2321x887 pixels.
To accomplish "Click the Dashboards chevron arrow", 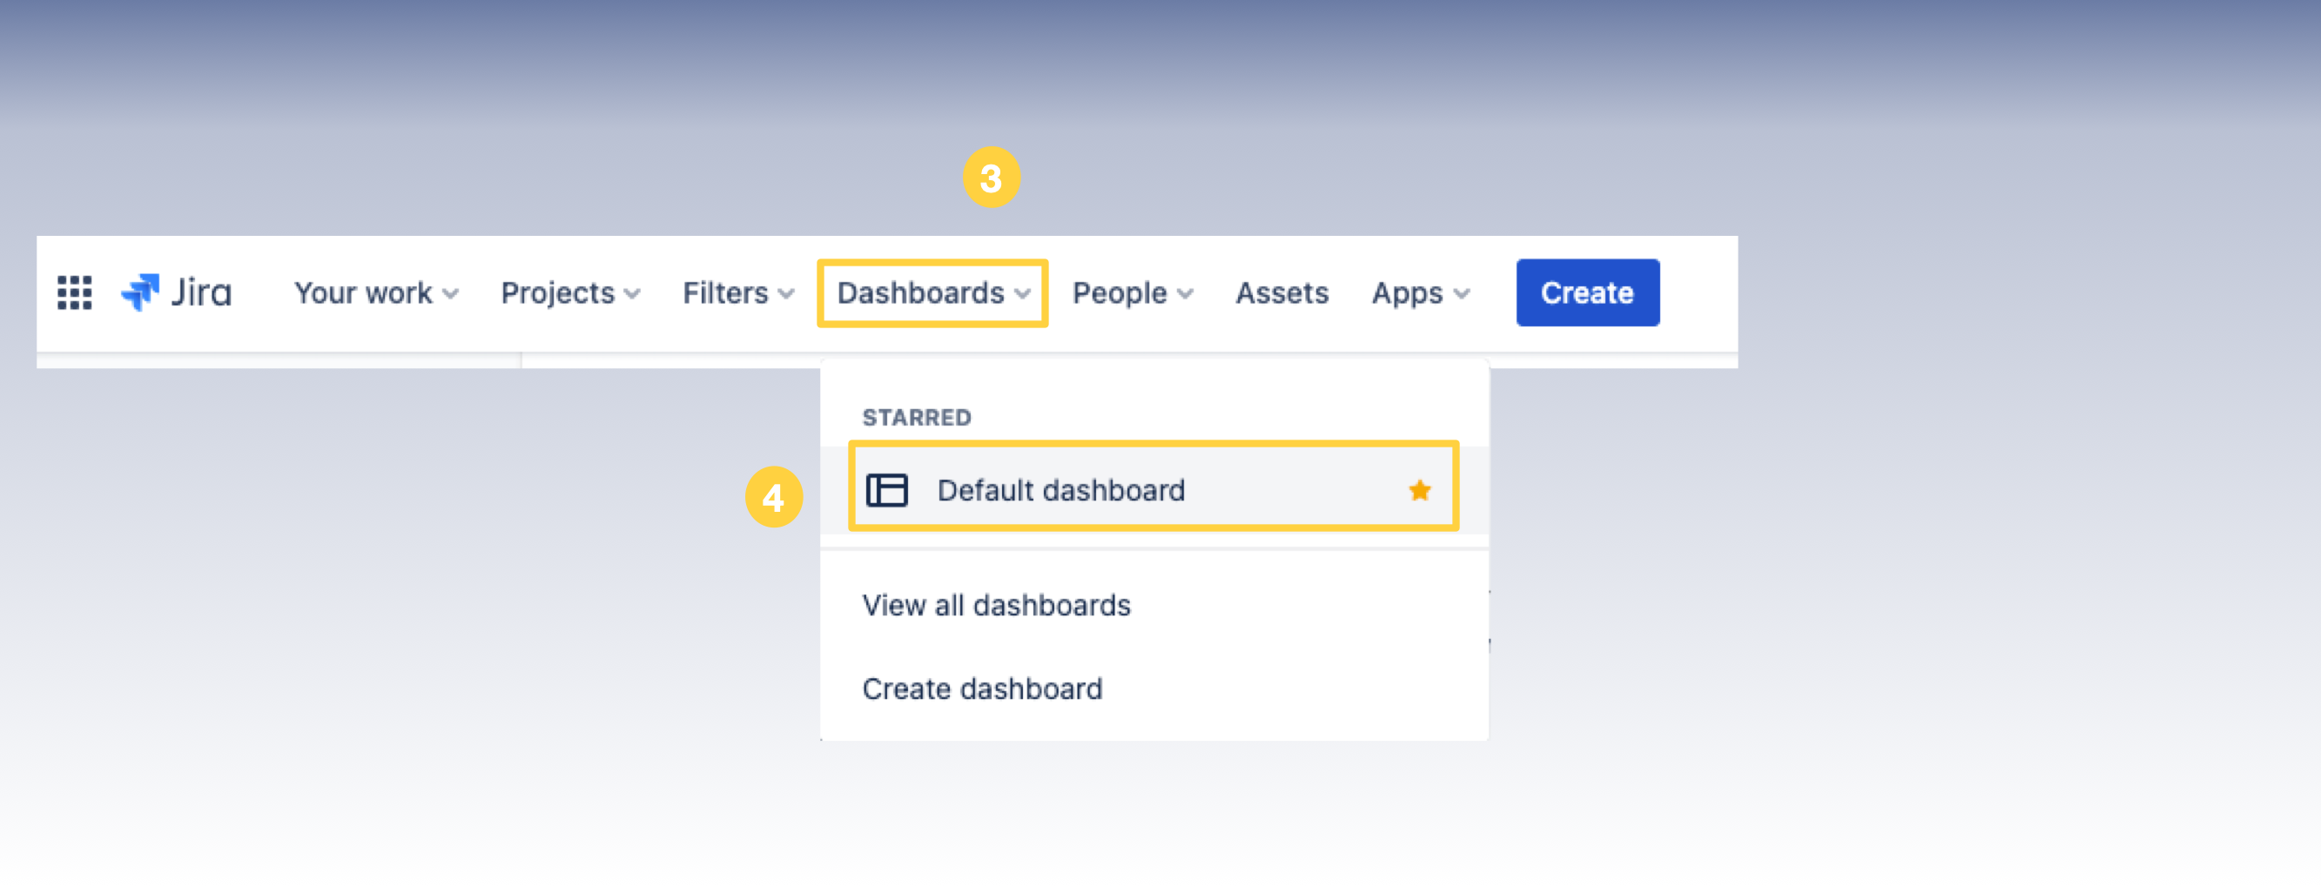I will point(1022,293).
